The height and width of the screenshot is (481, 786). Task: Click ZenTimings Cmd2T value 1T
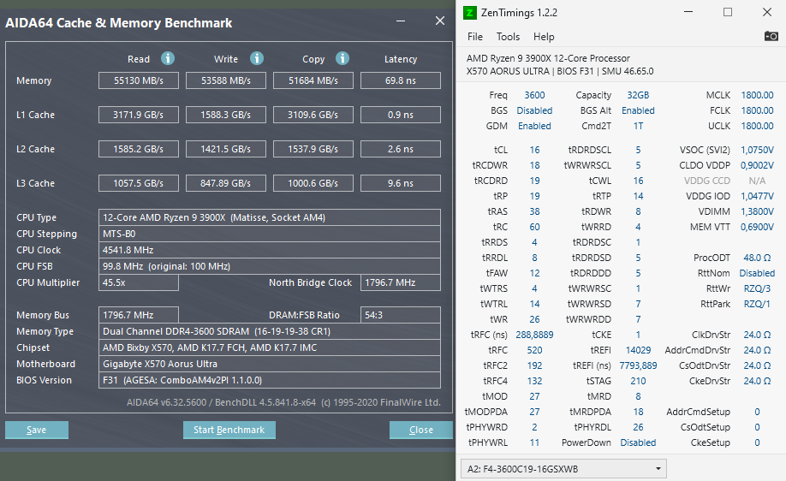tap(638, 127)
